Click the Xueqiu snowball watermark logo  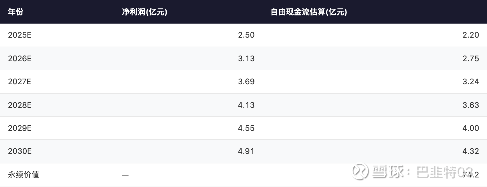point(360,171)
